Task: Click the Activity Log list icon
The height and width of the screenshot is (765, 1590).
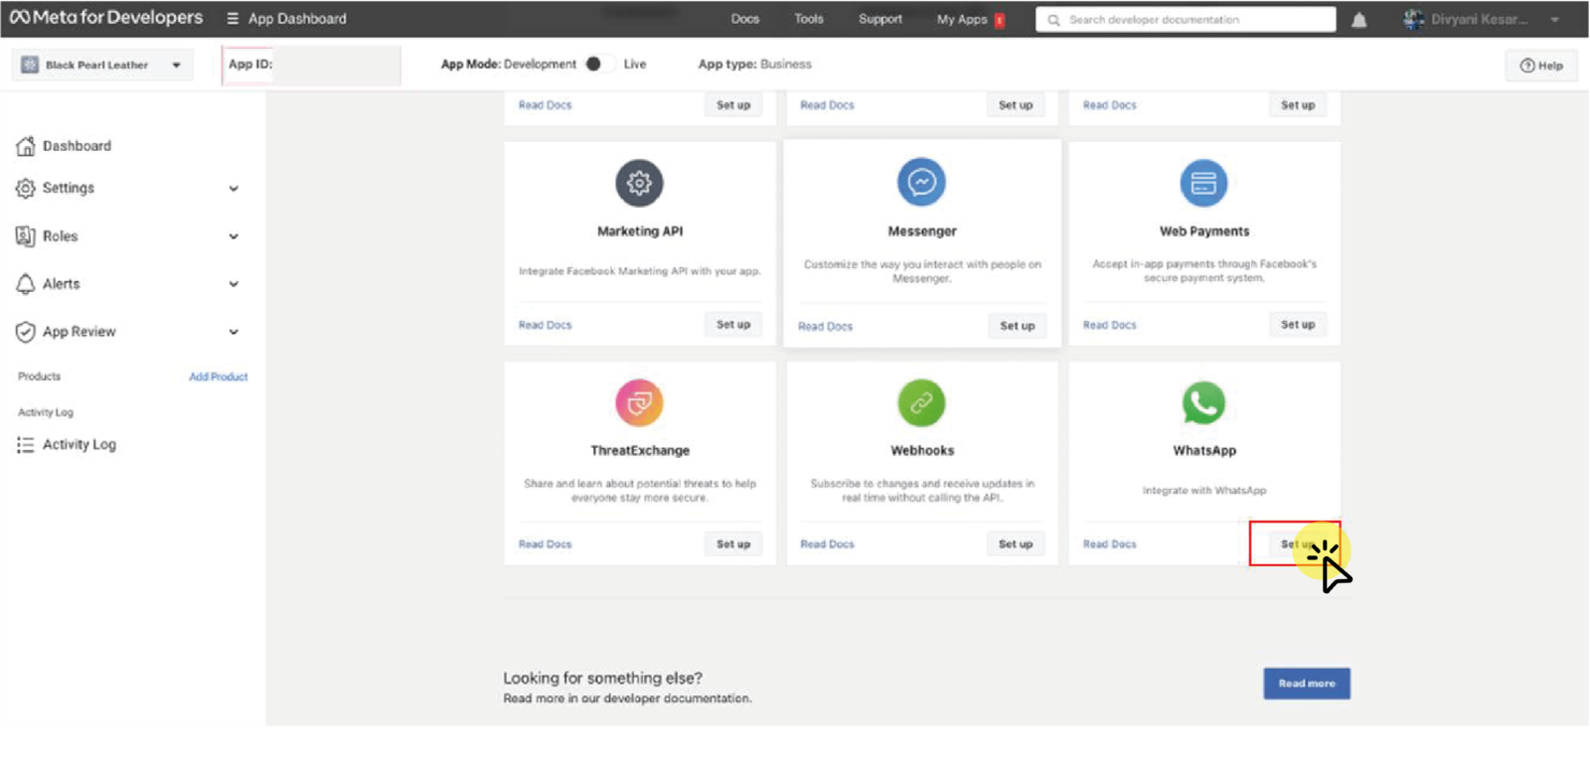Action: pyautogui.click(x=26, y=445)
